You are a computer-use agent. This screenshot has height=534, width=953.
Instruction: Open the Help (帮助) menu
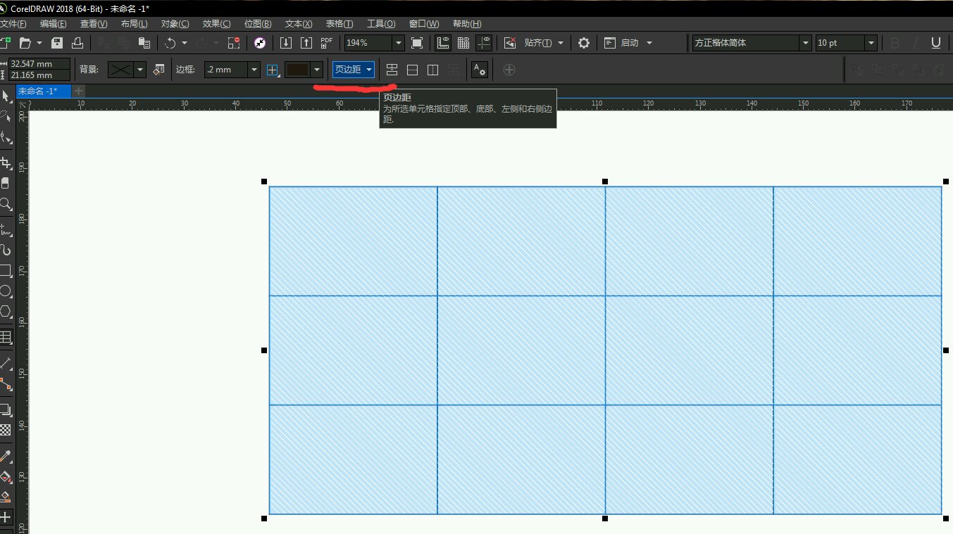pos(467,24)
